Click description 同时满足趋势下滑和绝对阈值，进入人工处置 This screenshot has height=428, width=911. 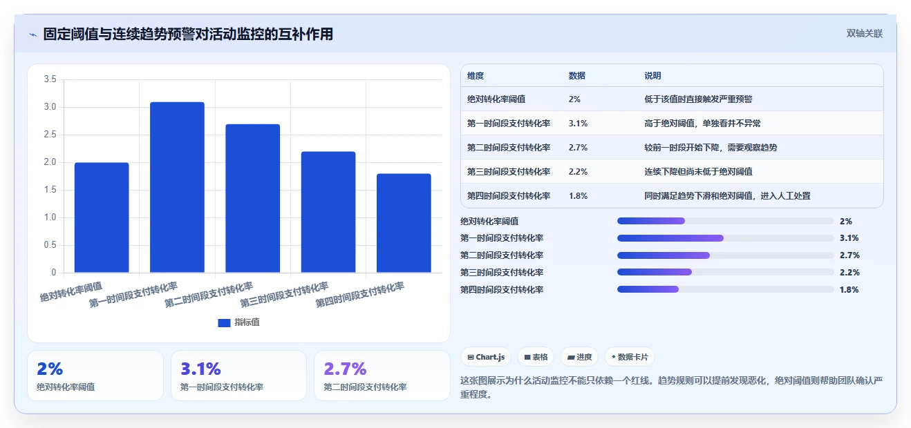point(727,196)
